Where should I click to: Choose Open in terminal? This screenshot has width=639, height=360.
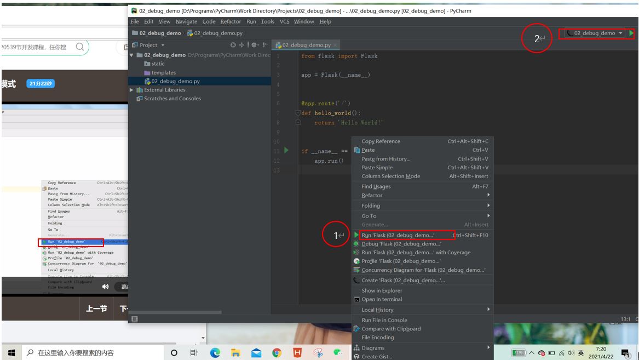[x=423, y=299]
